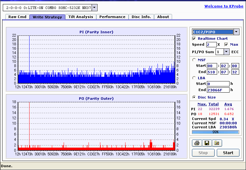The image size is (246, 170).
Task: Click the floppy disk save icon
Action: pyautogui.click(x=207, y=143)
